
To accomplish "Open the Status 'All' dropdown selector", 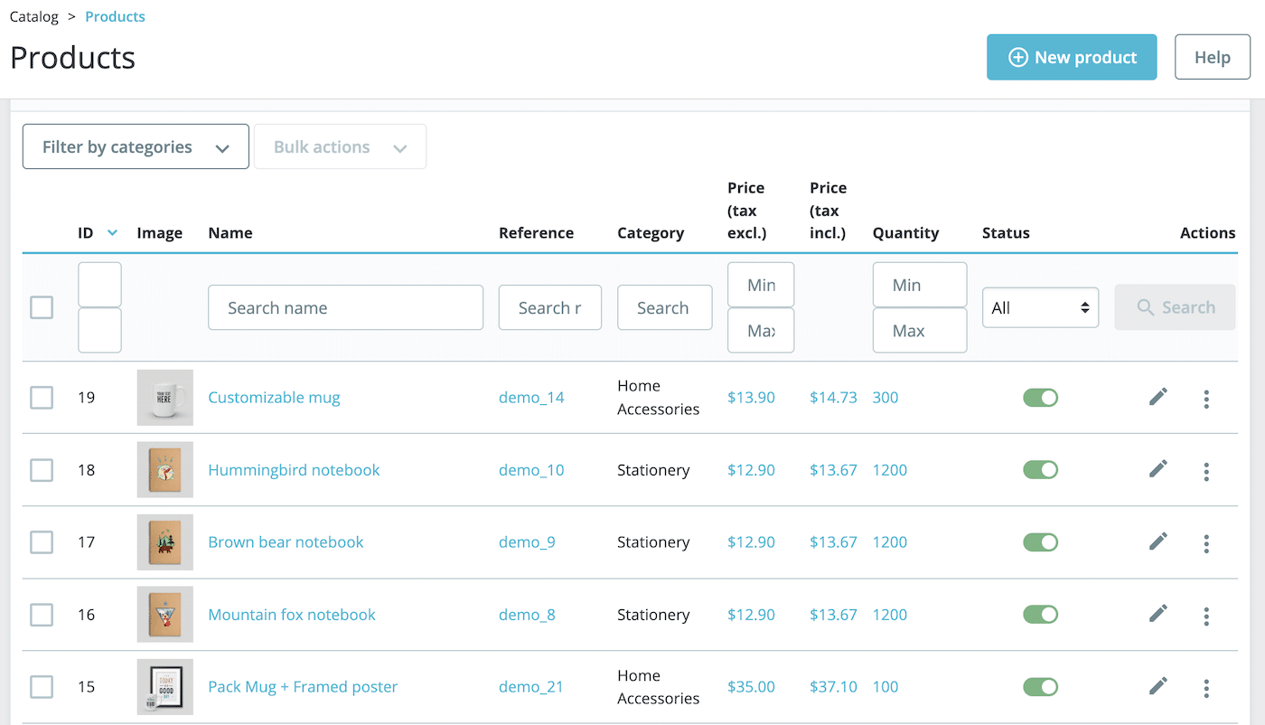I will 1040,307.
